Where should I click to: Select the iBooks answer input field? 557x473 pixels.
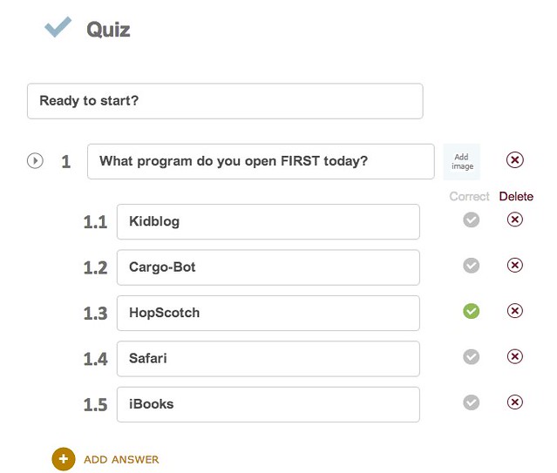(268, 404)
